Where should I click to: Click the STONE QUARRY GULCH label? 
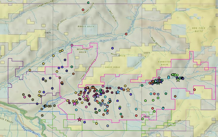(x=88, y=69)
